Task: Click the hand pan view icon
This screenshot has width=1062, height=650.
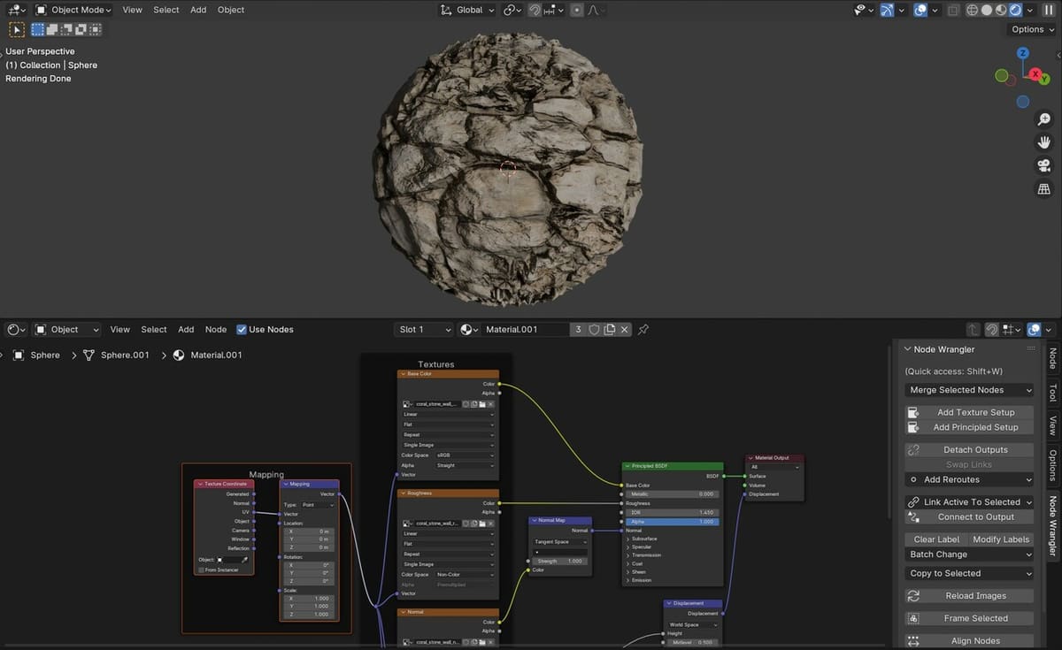Action: pos(1044,142)
